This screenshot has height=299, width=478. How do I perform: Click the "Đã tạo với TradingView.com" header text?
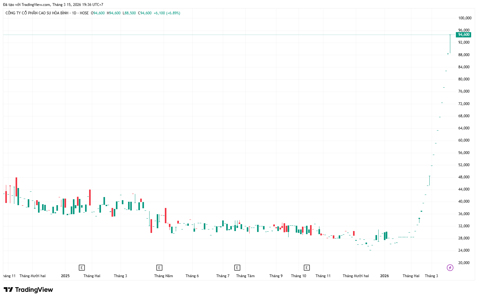pos(26,5)
